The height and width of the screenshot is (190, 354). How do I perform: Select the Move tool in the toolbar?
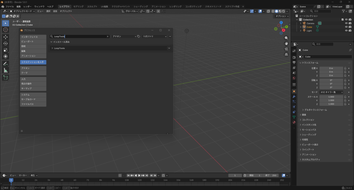click(x=6, y=37)
